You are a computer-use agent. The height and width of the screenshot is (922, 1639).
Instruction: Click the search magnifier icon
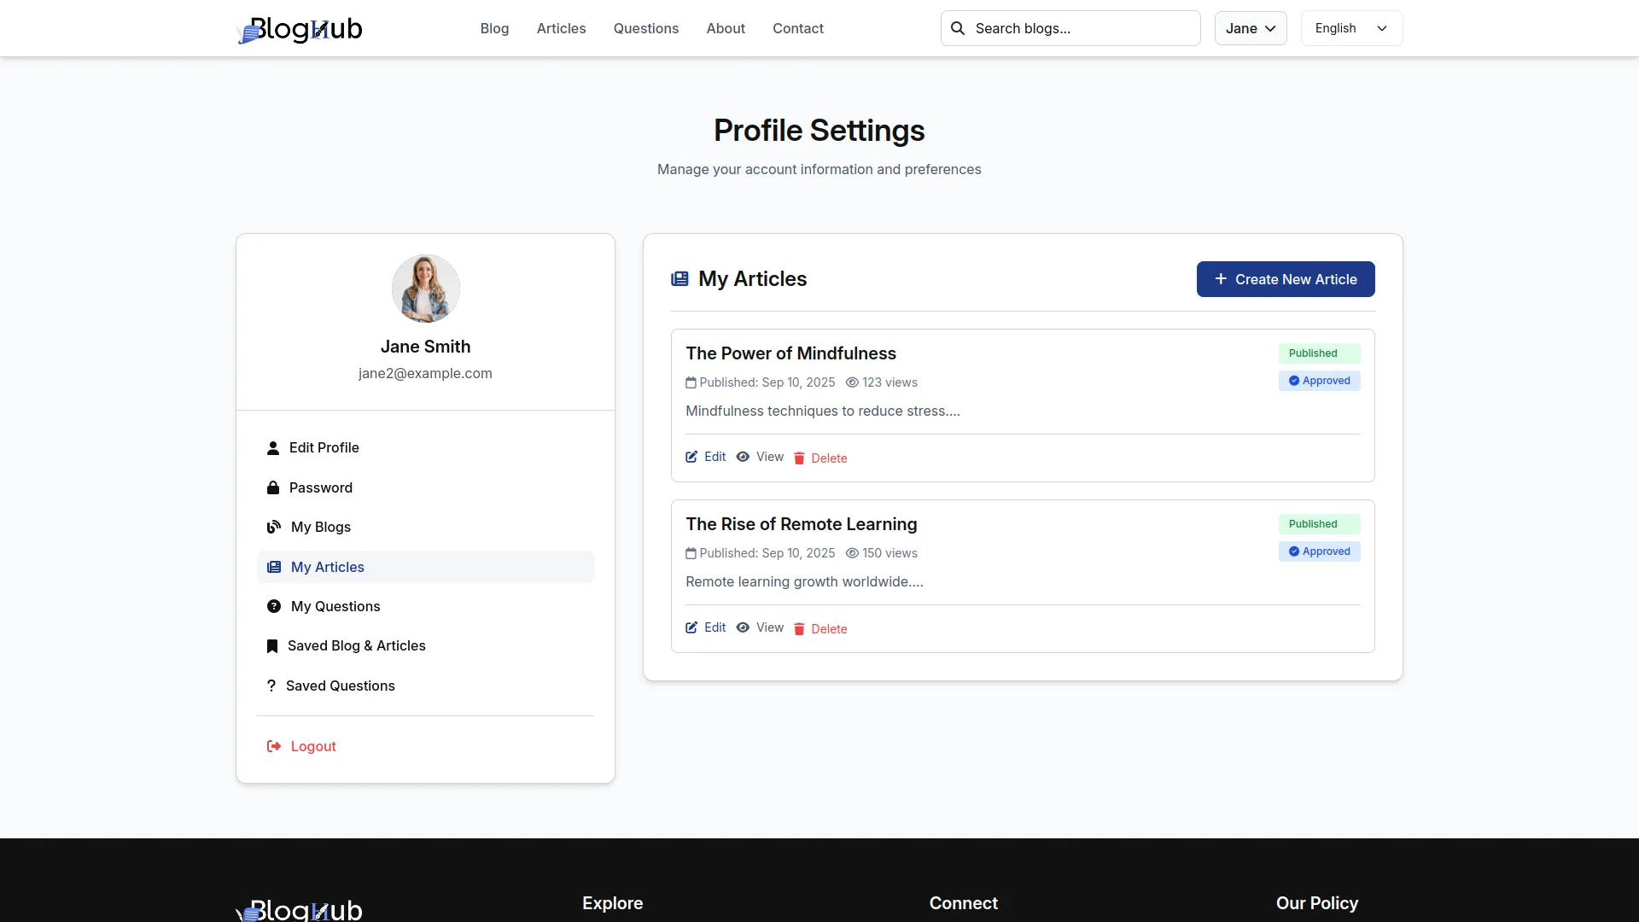pos(958,28)
